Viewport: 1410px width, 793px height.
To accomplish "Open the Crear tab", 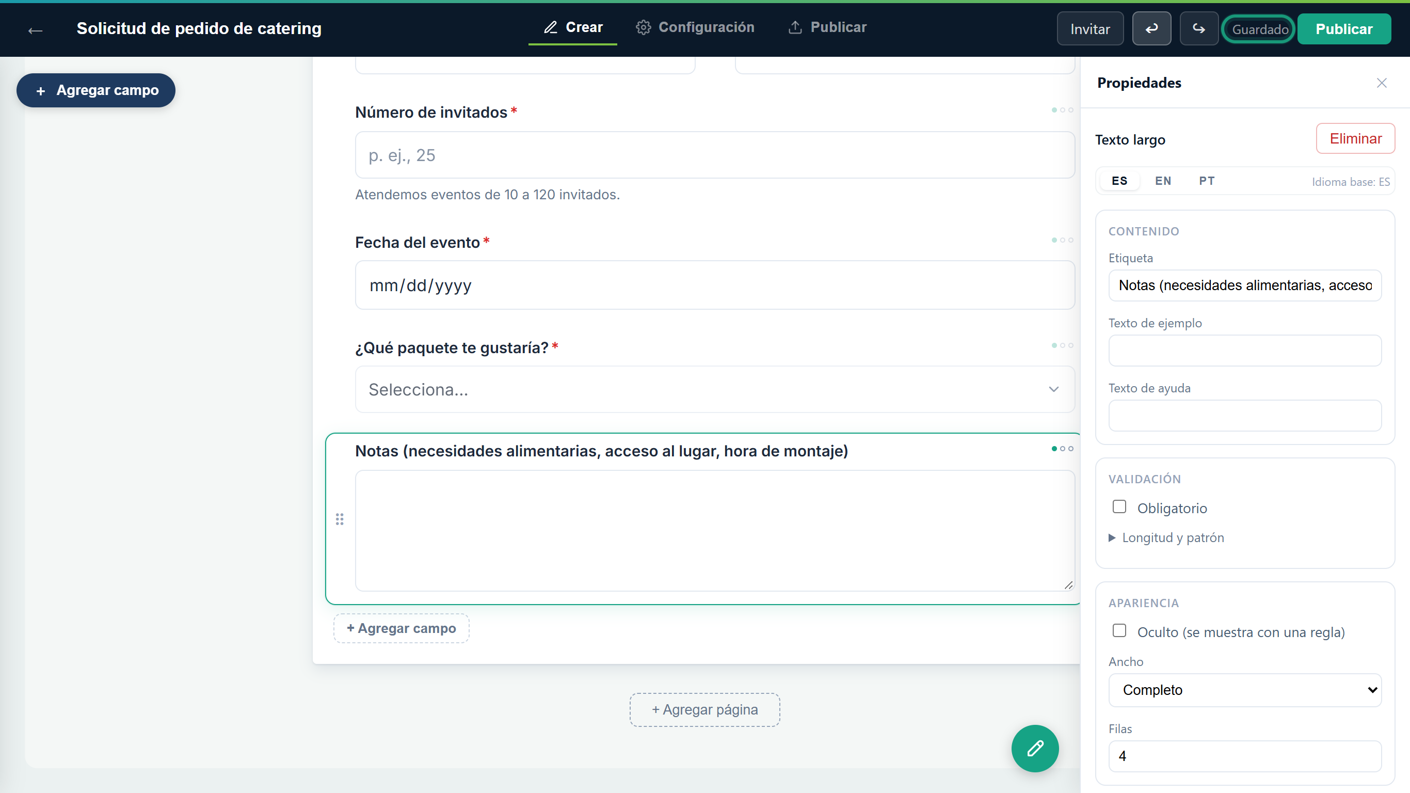I will click(x=572, y=27).
